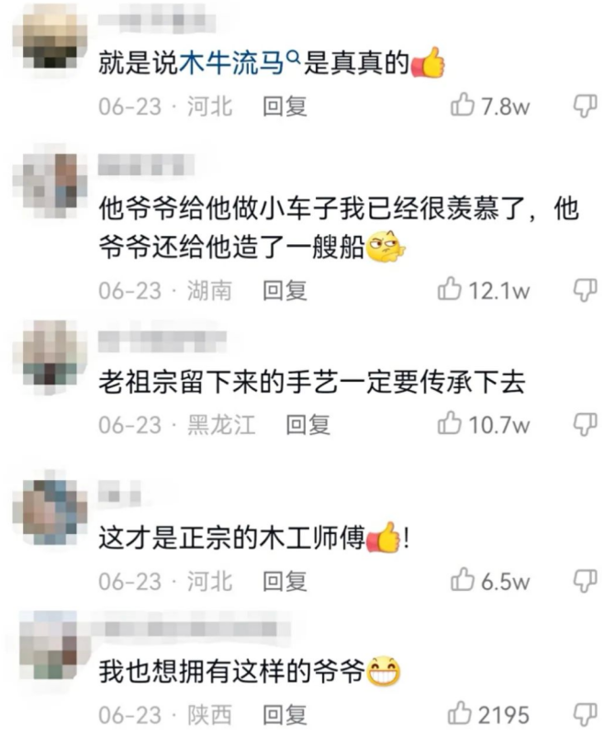Reply to the 湖南 comment about the ship

[285, 290]
